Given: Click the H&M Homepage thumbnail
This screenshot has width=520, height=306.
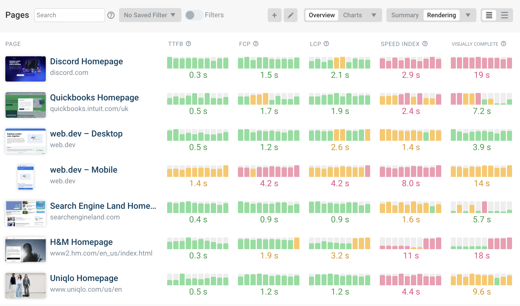Looking at the screenshot, I should coord(26,249).
